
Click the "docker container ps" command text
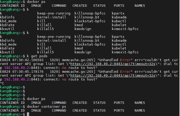46,107
